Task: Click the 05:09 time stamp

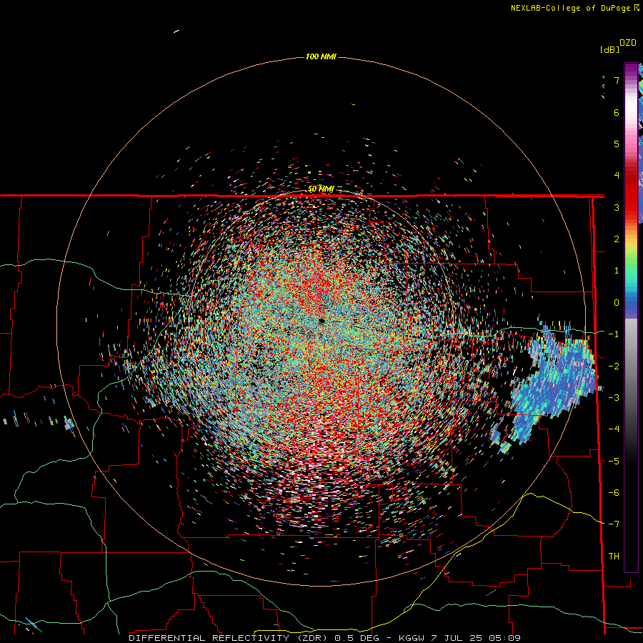Action: point(507,638)
